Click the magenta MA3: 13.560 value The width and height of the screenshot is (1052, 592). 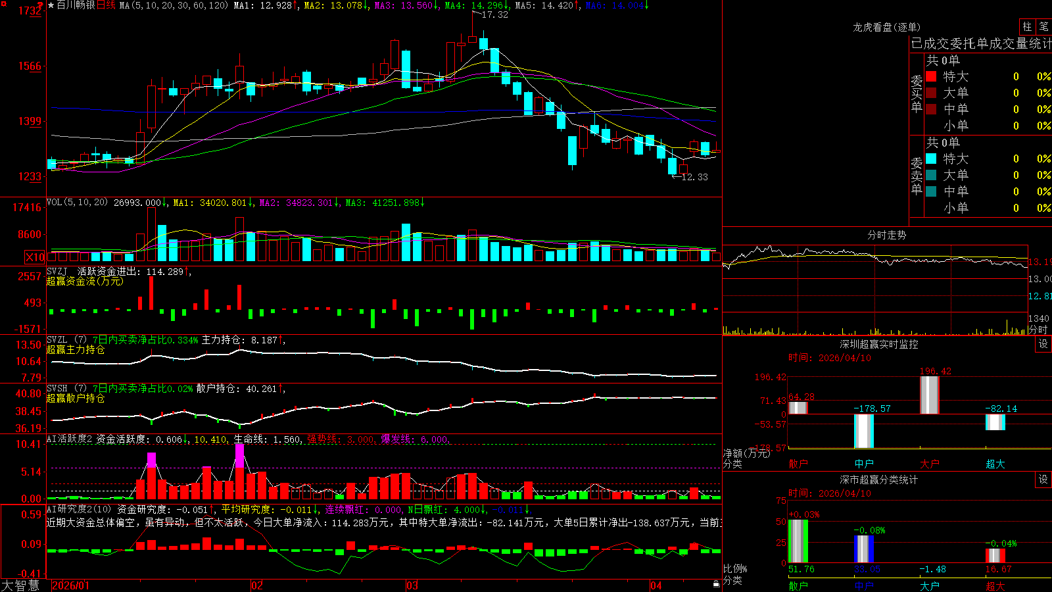406,5
